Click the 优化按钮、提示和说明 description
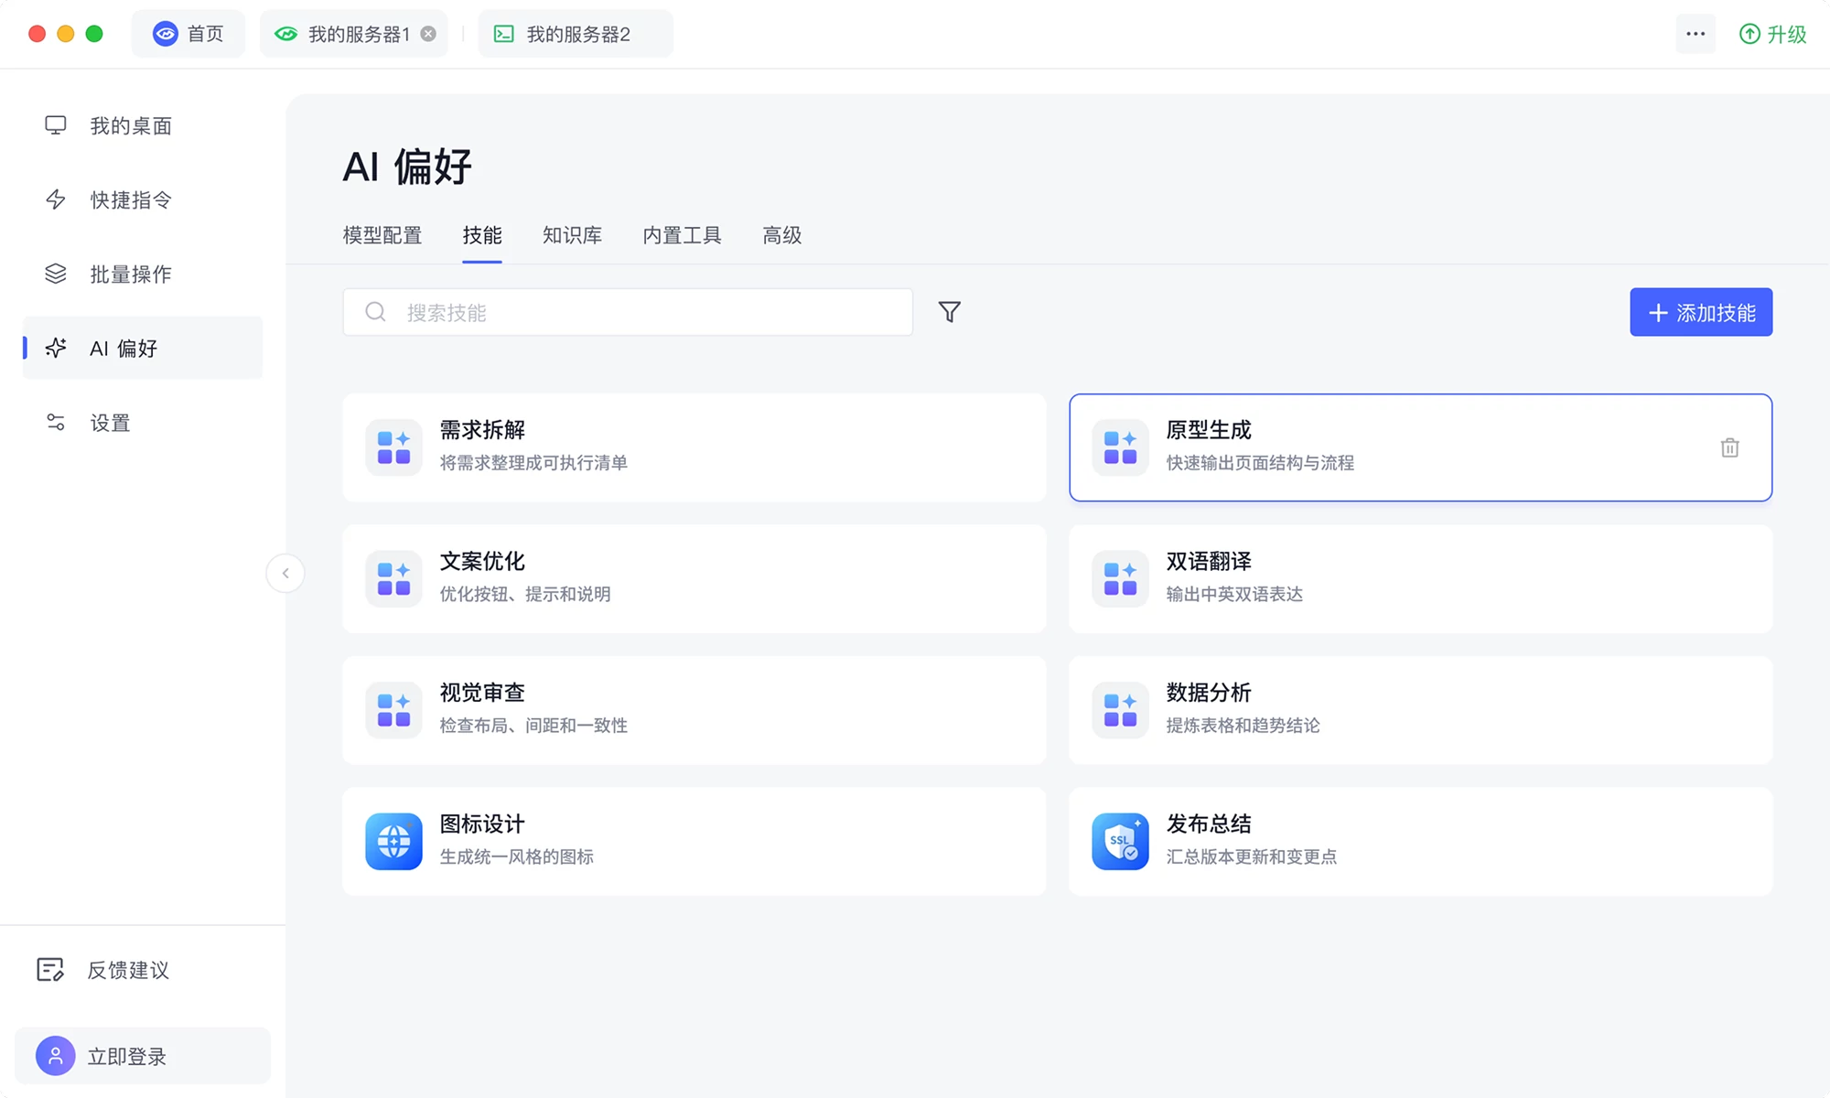This screenshot has height=1098, width=1830. click(525, 594)
